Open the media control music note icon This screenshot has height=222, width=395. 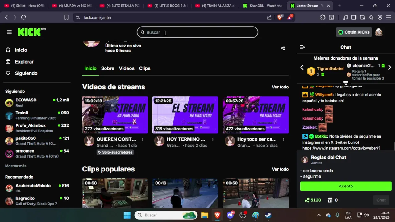tap(345, 18)
